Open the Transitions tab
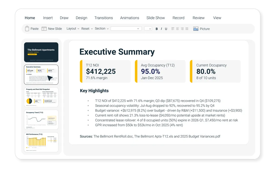This screenshot has height=169, width=275. (103, 18)
